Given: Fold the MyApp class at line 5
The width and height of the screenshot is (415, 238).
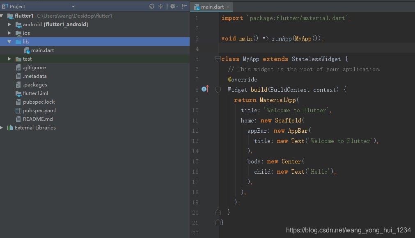Looking at the screenshot, I should point(218,59).
